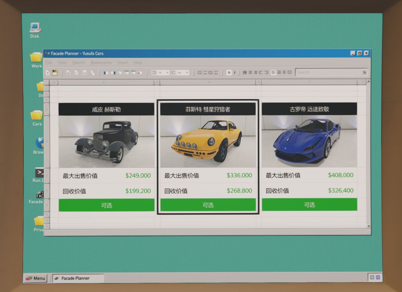
Task: Click the $326,400 recovery value
Action: [341, 190]
